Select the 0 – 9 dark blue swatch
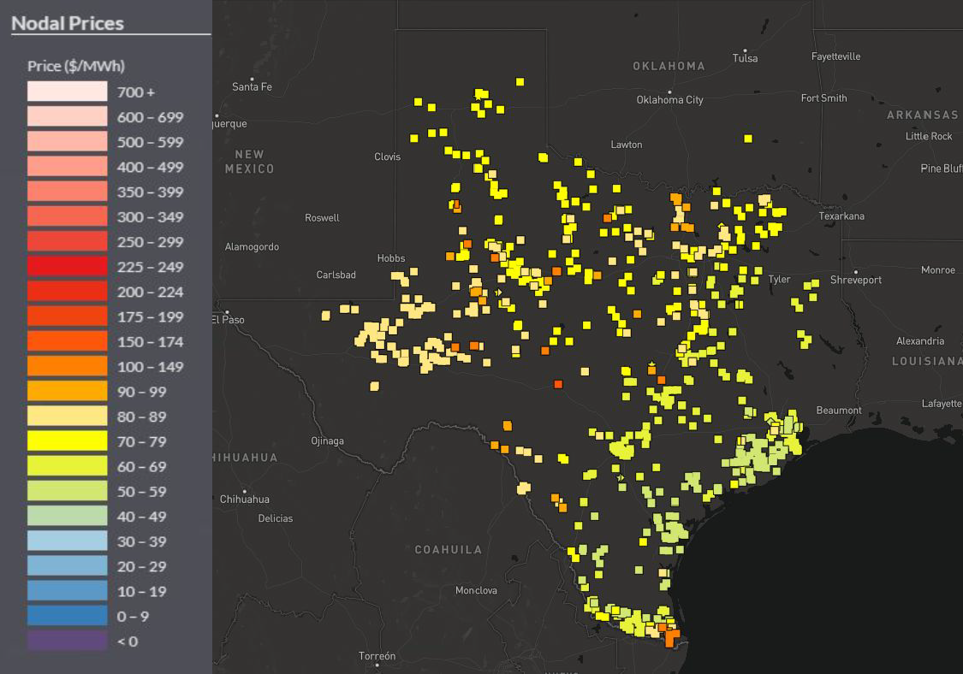Screen dimensions: 963x674 pos(67,616)
